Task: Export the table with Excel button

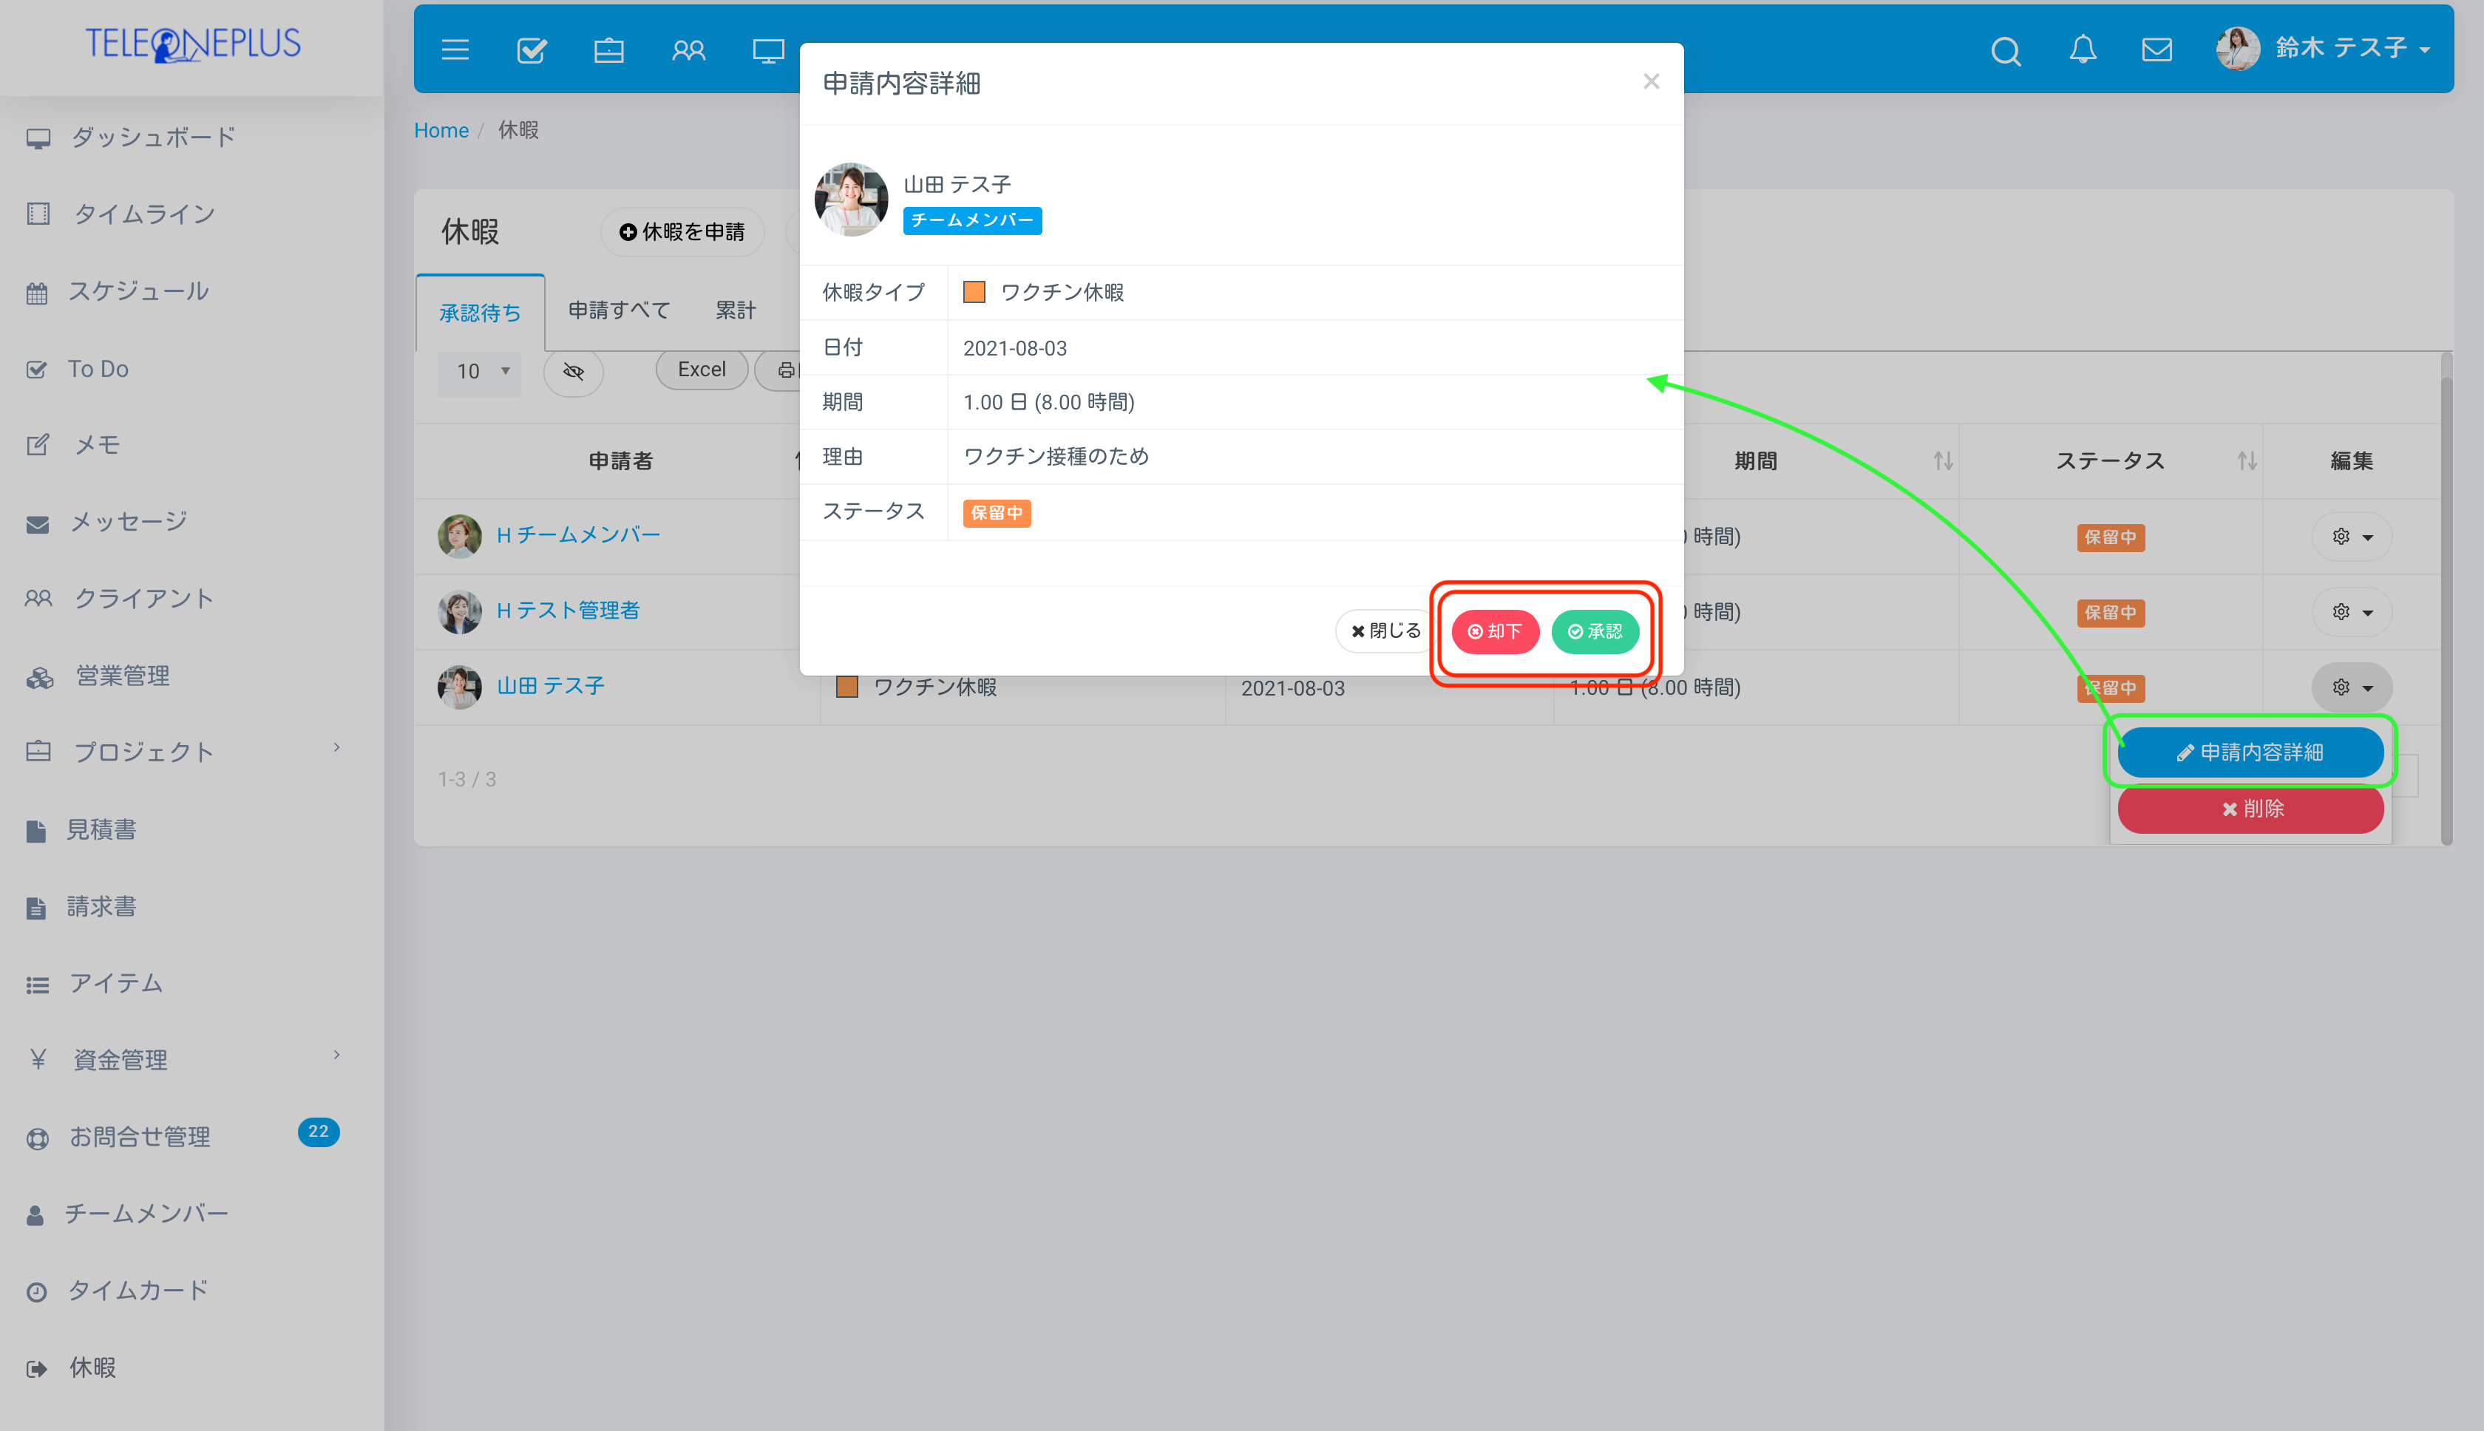Action: 702,370
